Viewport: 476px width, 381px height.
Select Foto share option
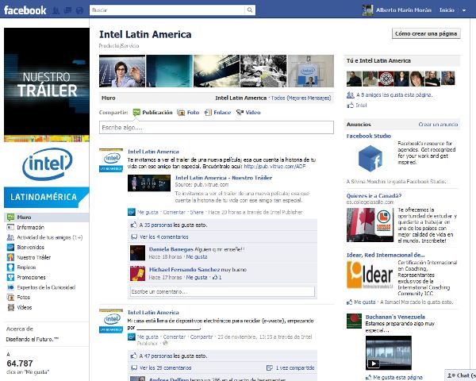(x=188, y=113)
